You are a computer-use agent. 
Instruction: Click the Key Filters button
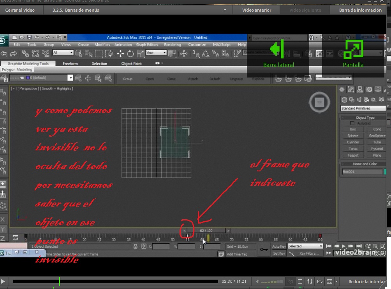[309, 253]
